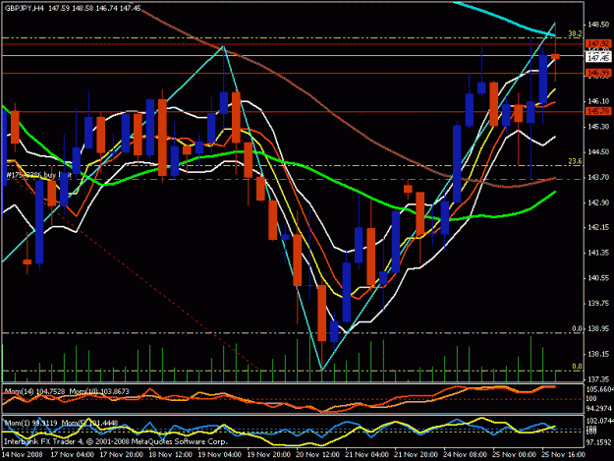
Task: Click the 97.1592 momentum scale value
Action: pos(599,442)
